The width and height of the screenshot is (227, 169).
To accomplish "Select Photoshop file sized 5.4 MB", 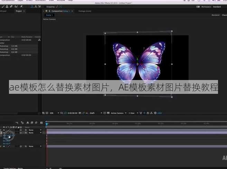I will click(x=19, y=46).
